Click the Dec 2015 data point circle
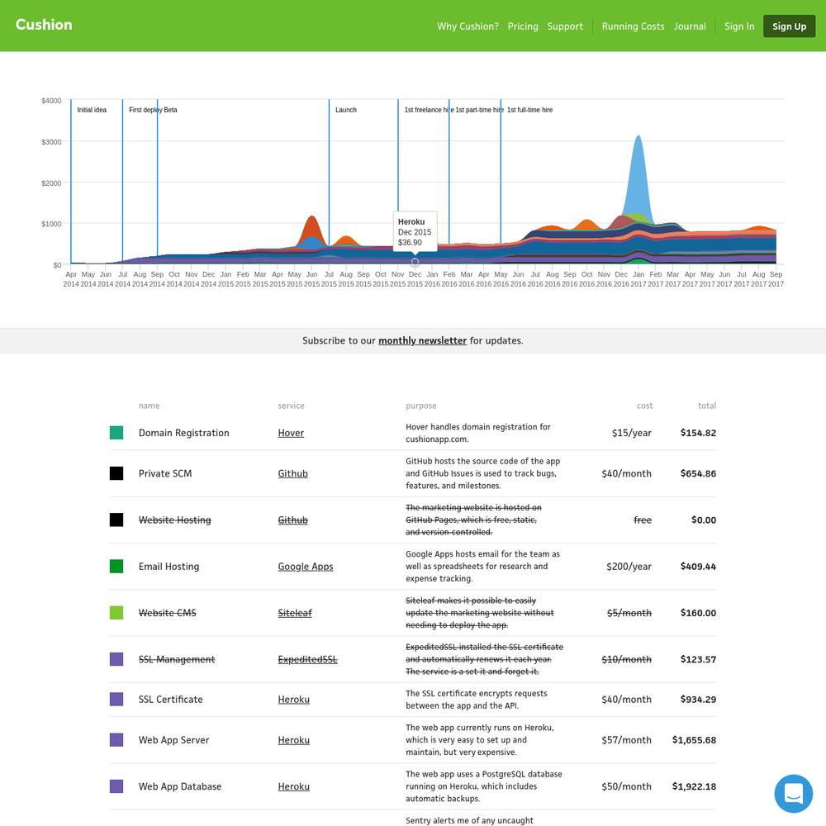This screenshot has width=826, height=826. (415, 261)
